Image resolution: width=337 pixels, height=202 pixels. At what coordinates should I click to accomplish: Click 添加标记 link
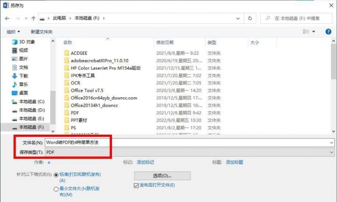pyautogui.click(x=145, y=162)
